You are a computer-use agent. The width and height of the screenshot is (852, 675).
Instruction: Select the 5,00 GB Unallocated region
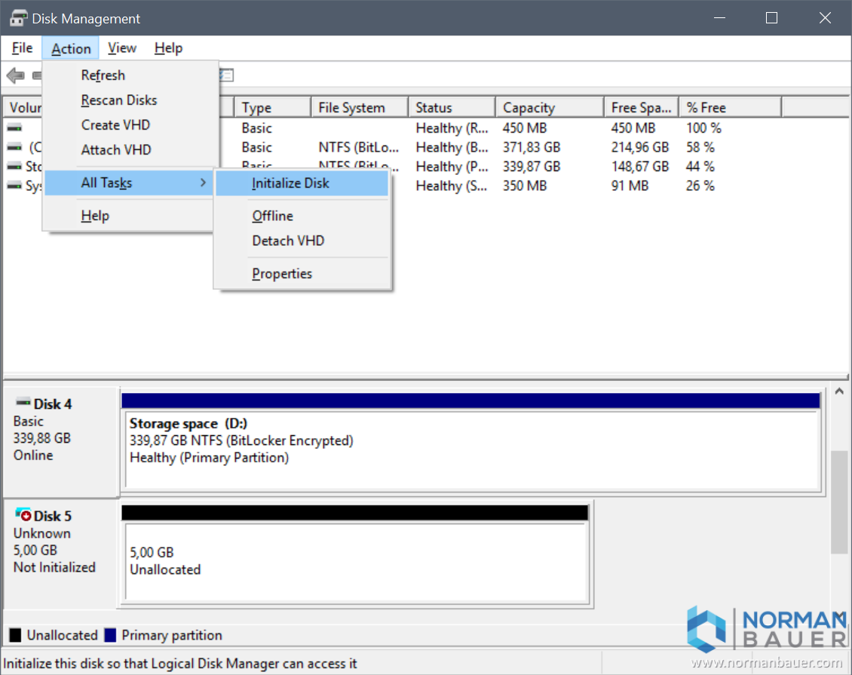click(x=356, y=561)
